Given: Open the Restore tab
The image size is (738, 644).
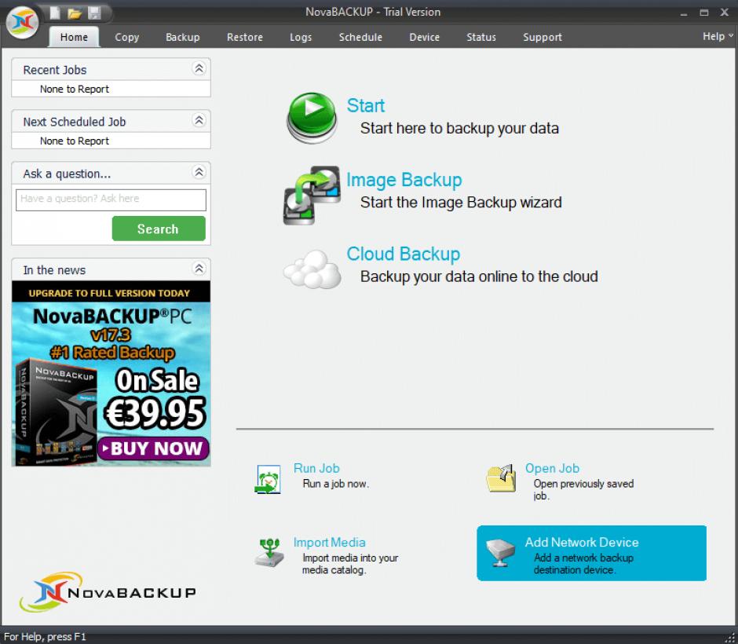Looking at the screenshot, I should point(245,37).
